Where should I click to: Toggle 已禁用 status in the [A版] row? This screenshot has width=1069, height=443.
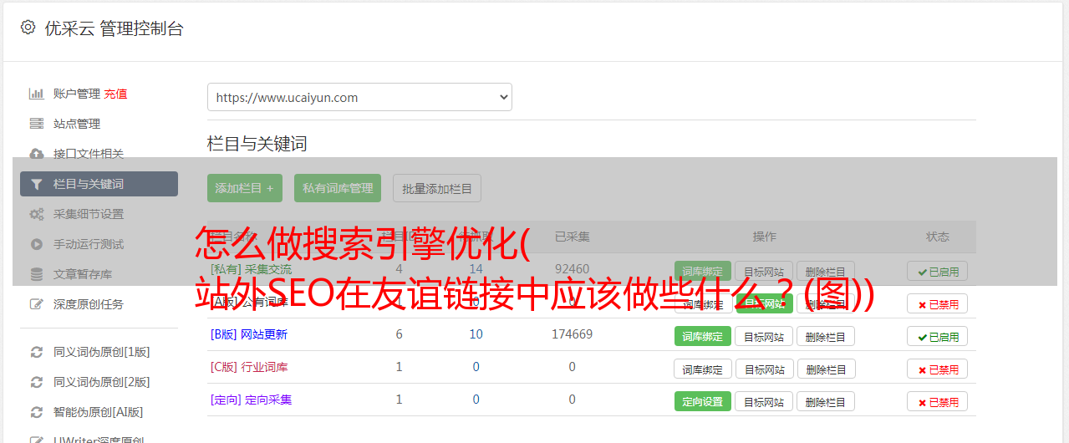[938, 303]
